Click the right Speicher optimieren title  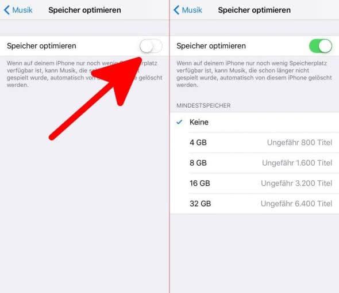tap(254, 10)
